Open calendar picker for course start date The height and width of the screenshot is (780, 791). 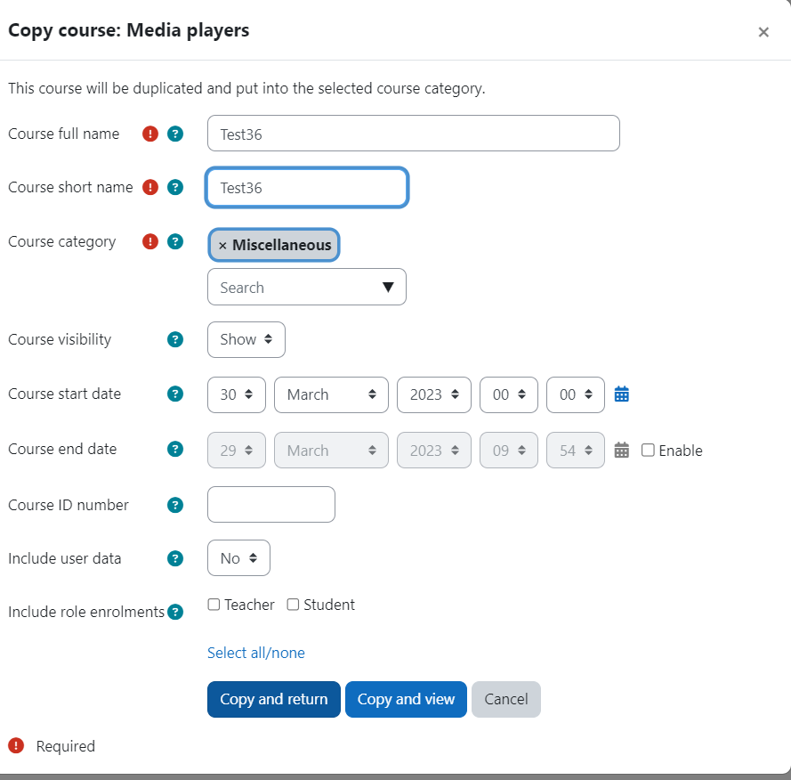coord(621,394)
